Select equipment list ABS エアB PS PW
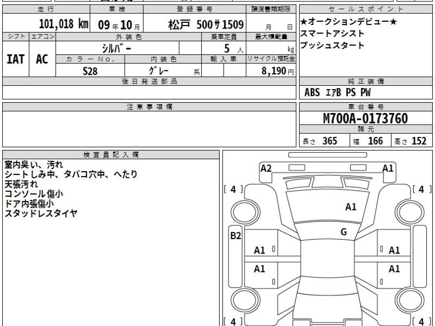Screen dimensions: 435x326 (x=337, y=93)
